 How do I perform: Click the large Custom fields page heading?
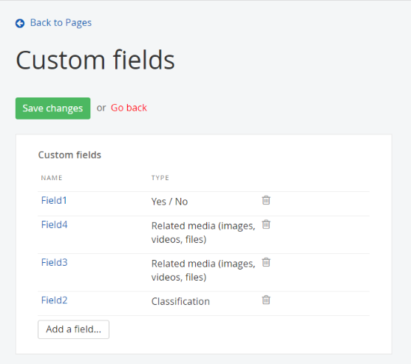(x=95, y=61)
